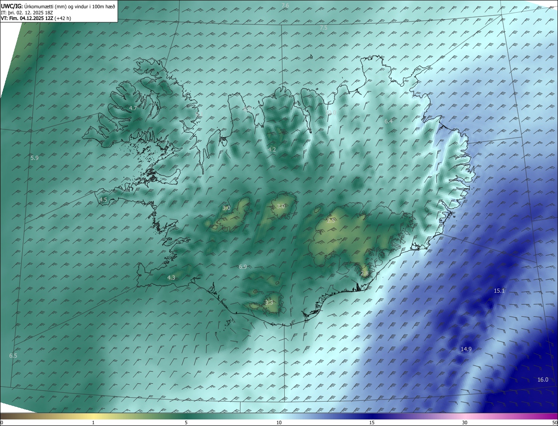Click the "6.9" value label
558x426 pixels.
[243, 267]
